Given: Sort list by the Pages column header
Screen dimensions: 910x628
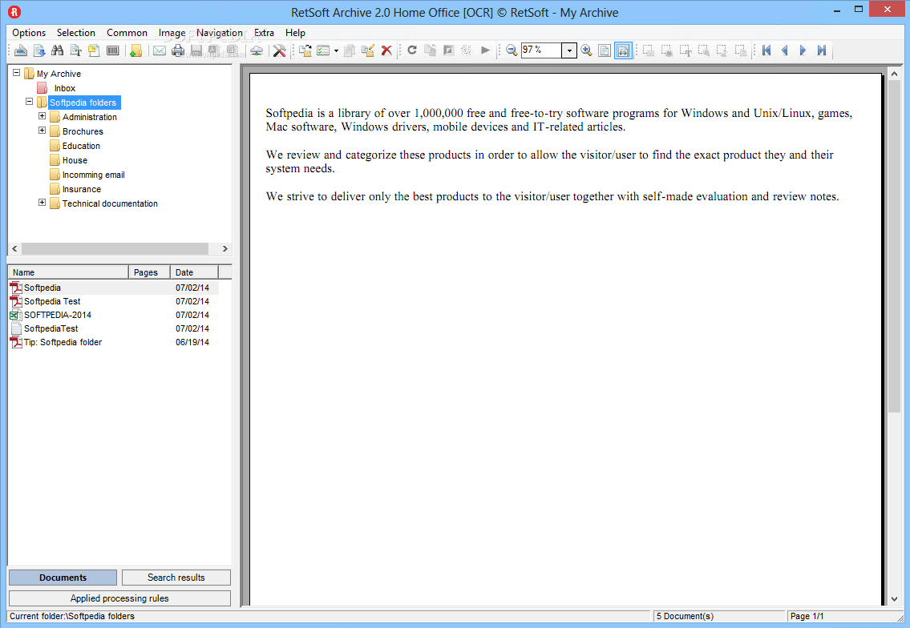Looking at the screenshot, I should tap(149, 272).
